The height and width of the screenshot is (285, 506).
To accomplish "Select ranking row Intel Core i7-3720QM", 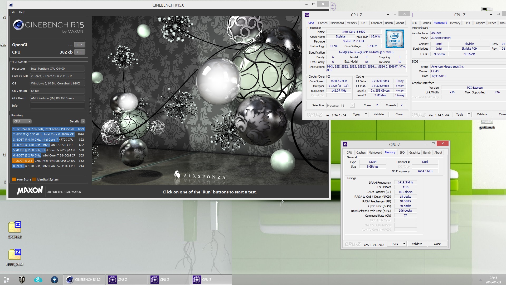I will click(48, 150).
